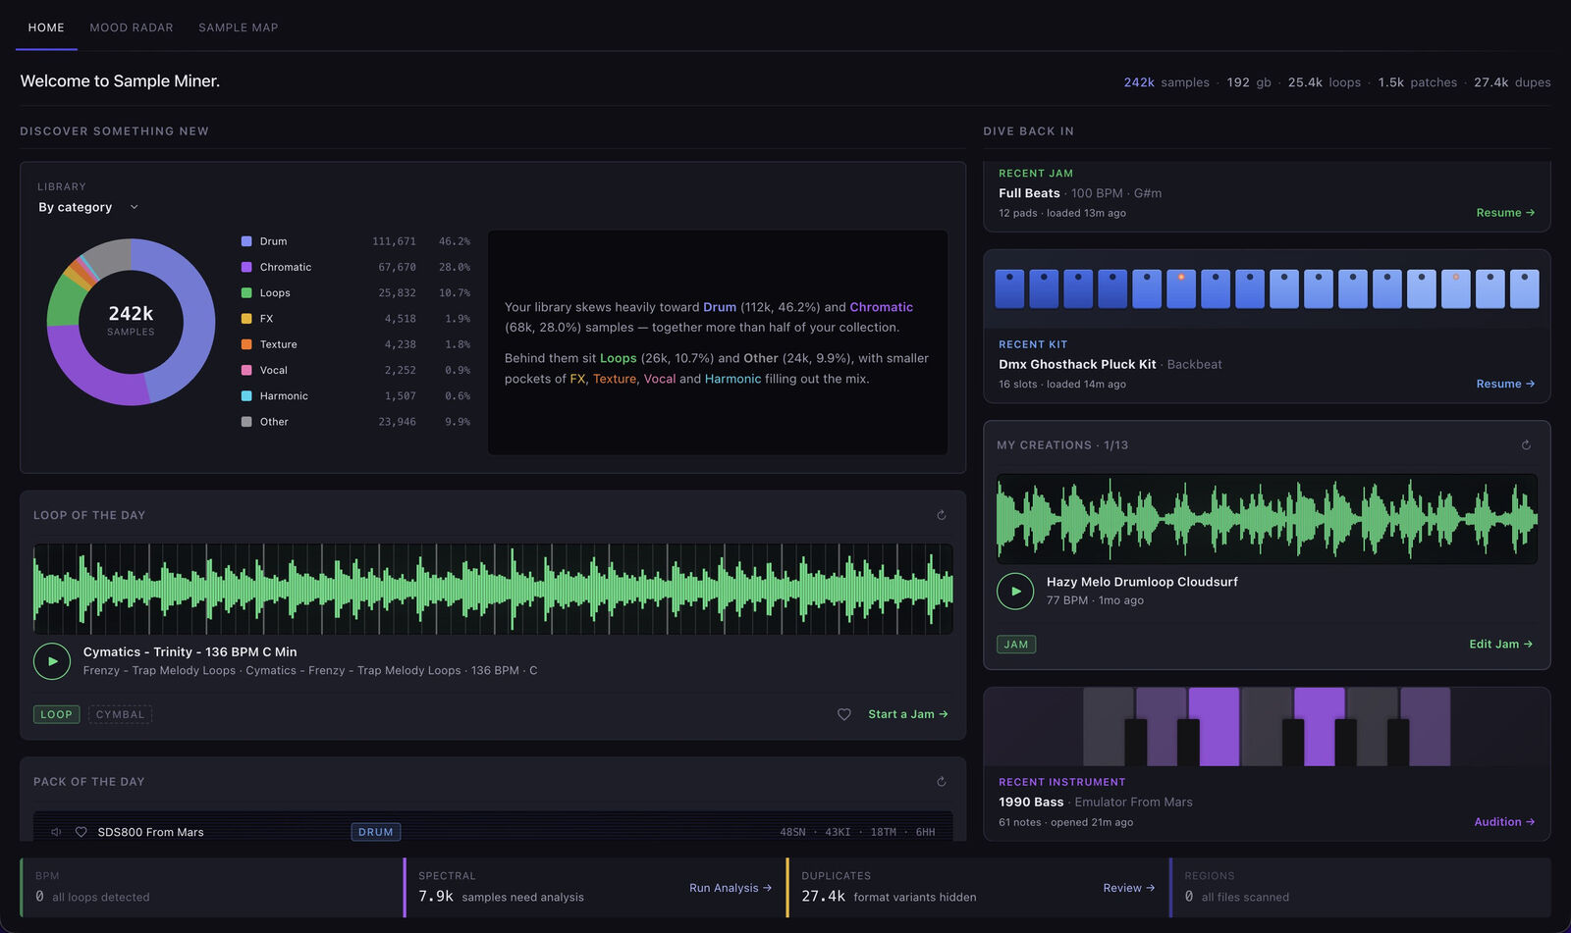Click the LOOP tag

pyautogui.click(x=56, y=714)
